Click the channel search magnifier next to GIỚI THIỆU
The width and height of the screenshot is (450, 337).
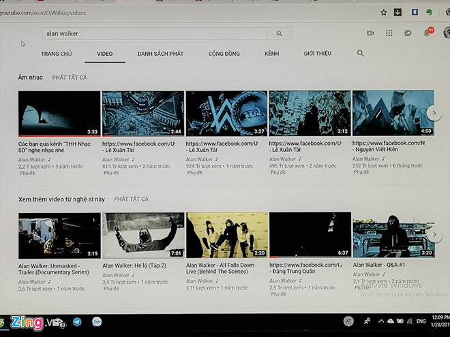click(361, 53)
